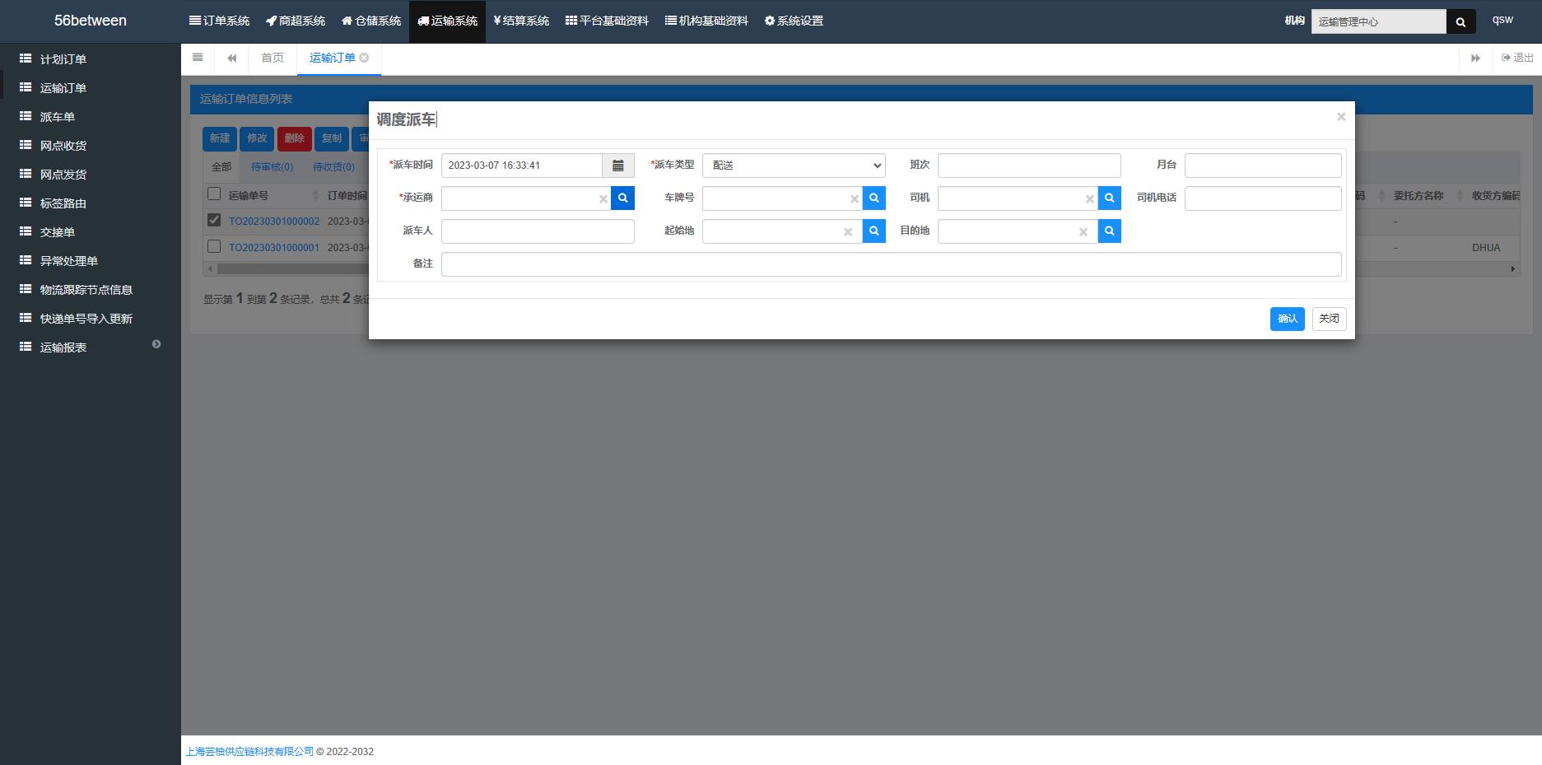Click the 派车人 input field
The image size is (1542, 765).
[x=538, y=231]
